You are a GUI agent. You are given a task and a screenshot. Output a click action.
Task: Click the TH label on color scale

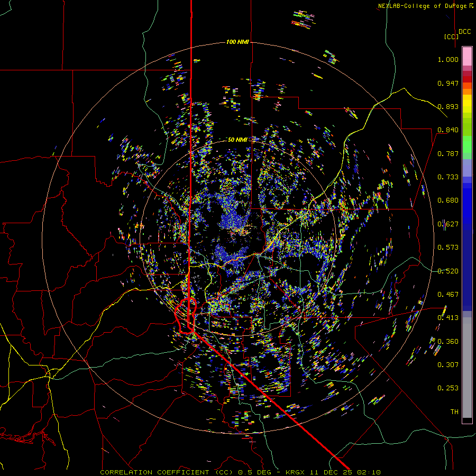click(454, 412)
